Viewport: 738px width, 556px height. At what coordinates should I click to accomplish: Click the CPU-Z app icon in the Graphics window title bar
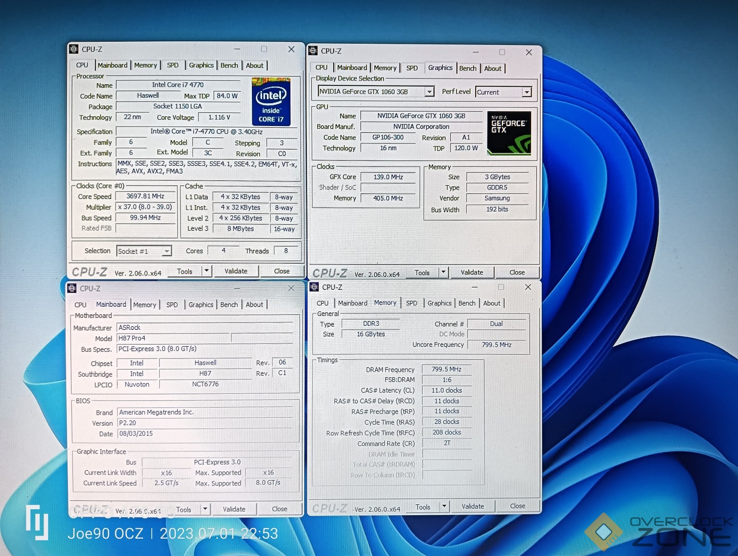(x=313, y=51)
